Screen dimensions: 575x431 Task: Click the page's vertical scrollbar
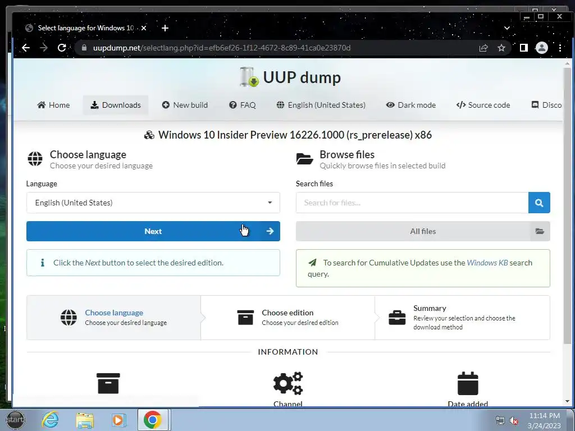click(567, 205)
